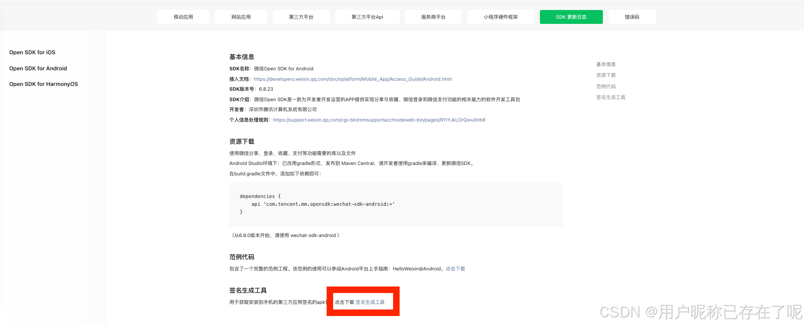Click the SDK介绍 description line
Screen dimensions: 804x326
(374, 99)
